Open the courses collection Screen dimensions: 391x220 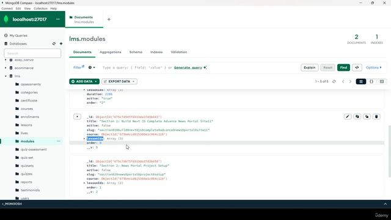27,109
